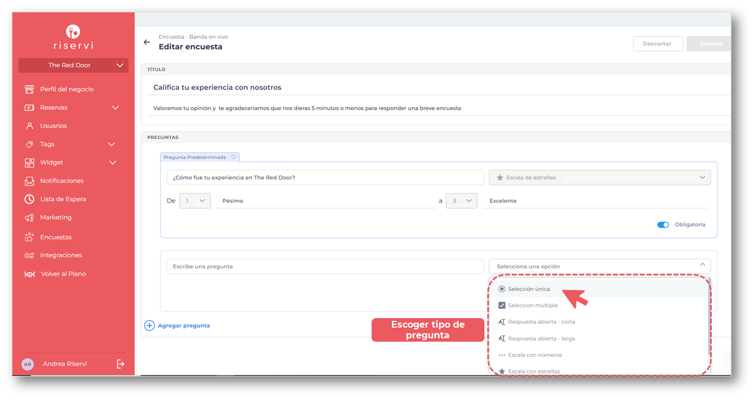Click the info icon next to Pregunta Predeterminada
Screen dimensions: 755x400
[x=234, y=157]
